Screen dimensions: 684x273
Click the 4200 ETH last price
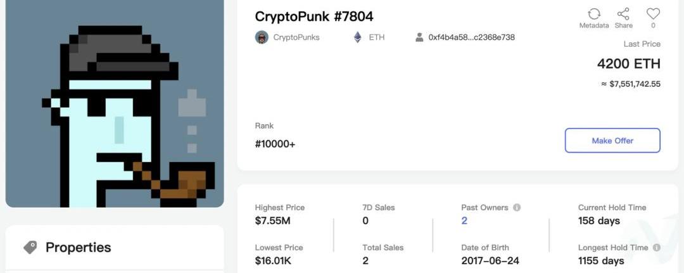point(628,64)
